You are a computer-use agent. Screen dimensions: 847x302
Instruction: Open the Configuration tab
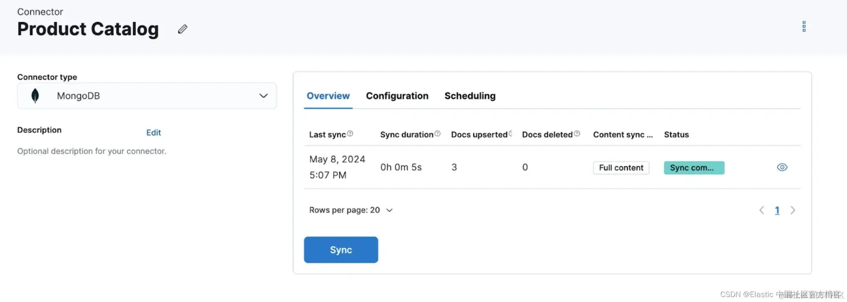[x=397, y=96]
